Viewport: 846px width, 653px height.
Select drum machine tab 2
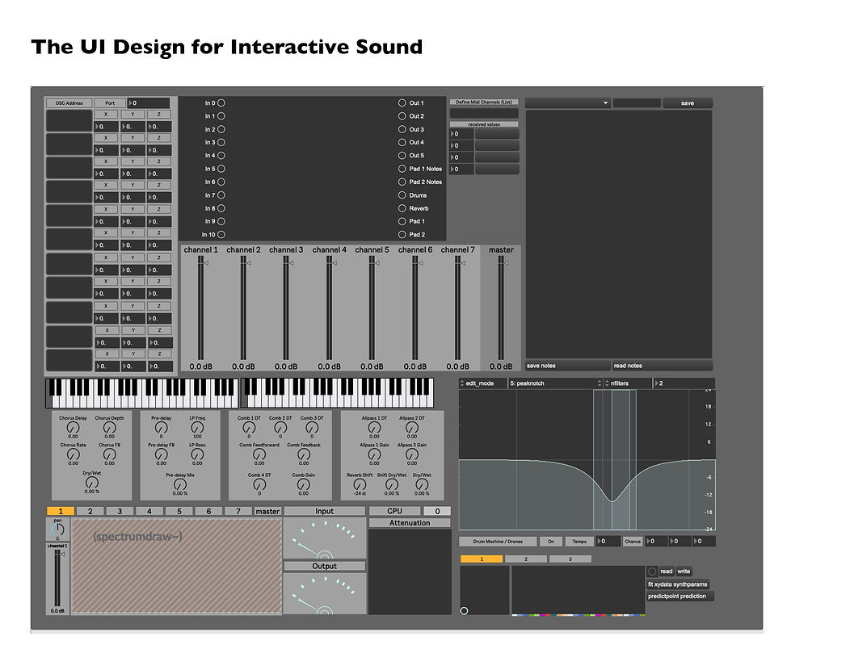click(x=526, y=559)
